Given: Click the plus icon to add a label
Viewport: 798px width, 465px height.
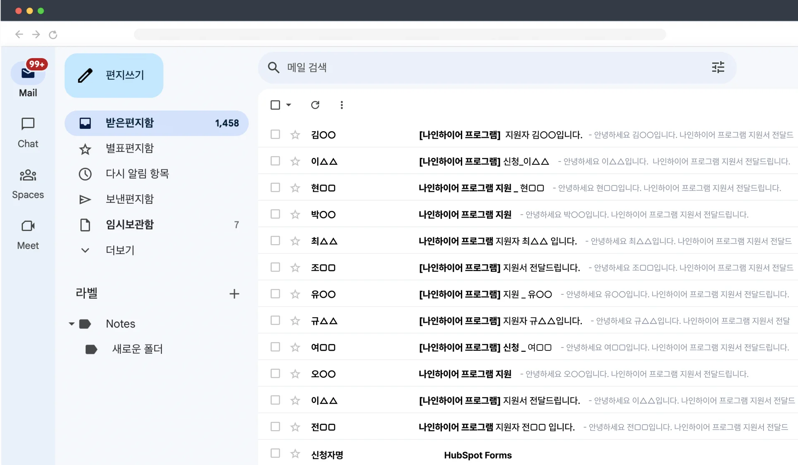Looking at the screenshot, I should coord(234,294).
